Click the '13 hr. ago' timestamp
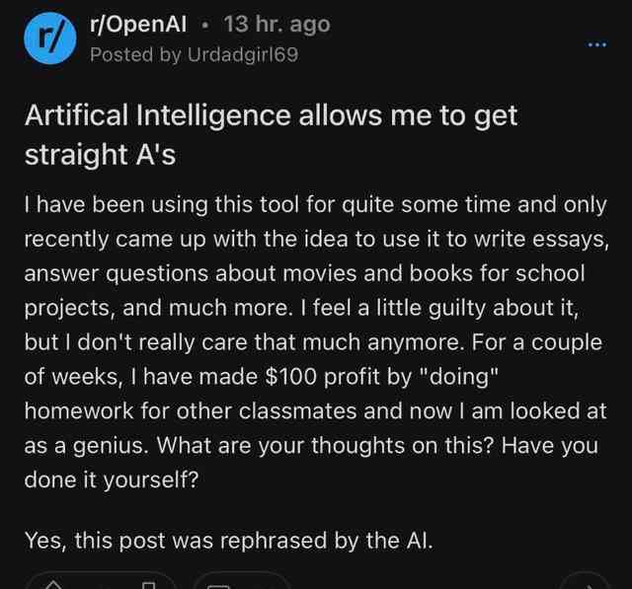Image resolution: width=632 pixels, height=589 pixels. click(x=276, y=24)
